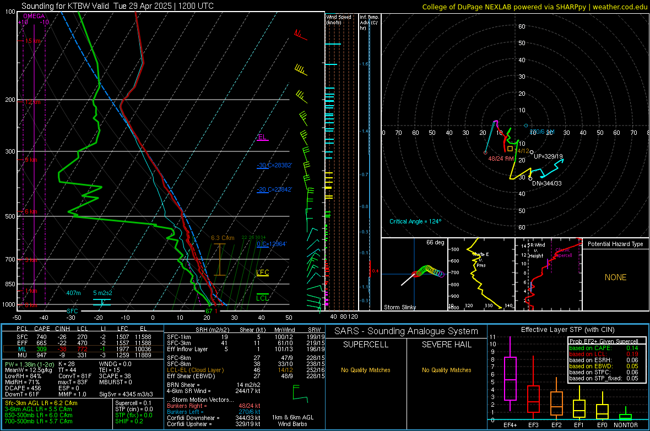Viewport: 650px width, 431px height.
Task: Select the SFC parcel row
Action: pyautogui.click(x=83, y=337)
